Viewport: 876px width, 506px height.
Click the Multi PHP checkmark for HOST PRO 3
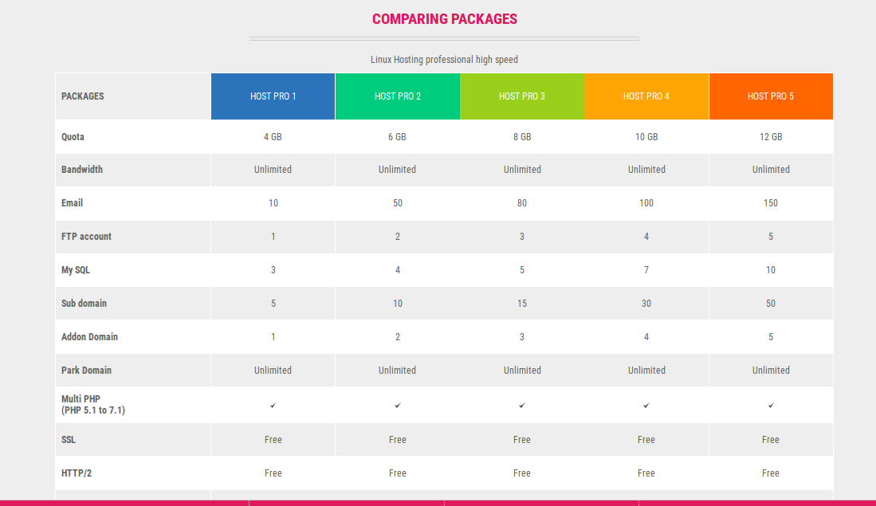click(522, 406)
